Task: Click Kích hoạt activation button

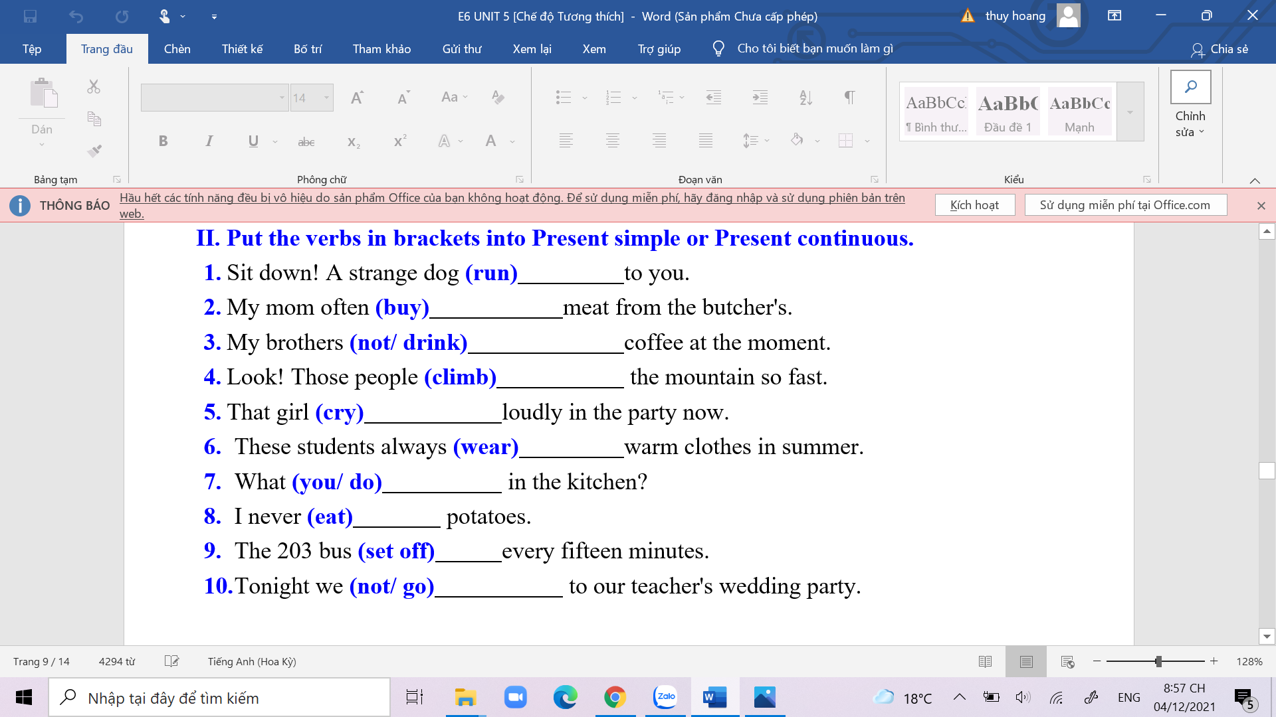Action: click(974, 205)
